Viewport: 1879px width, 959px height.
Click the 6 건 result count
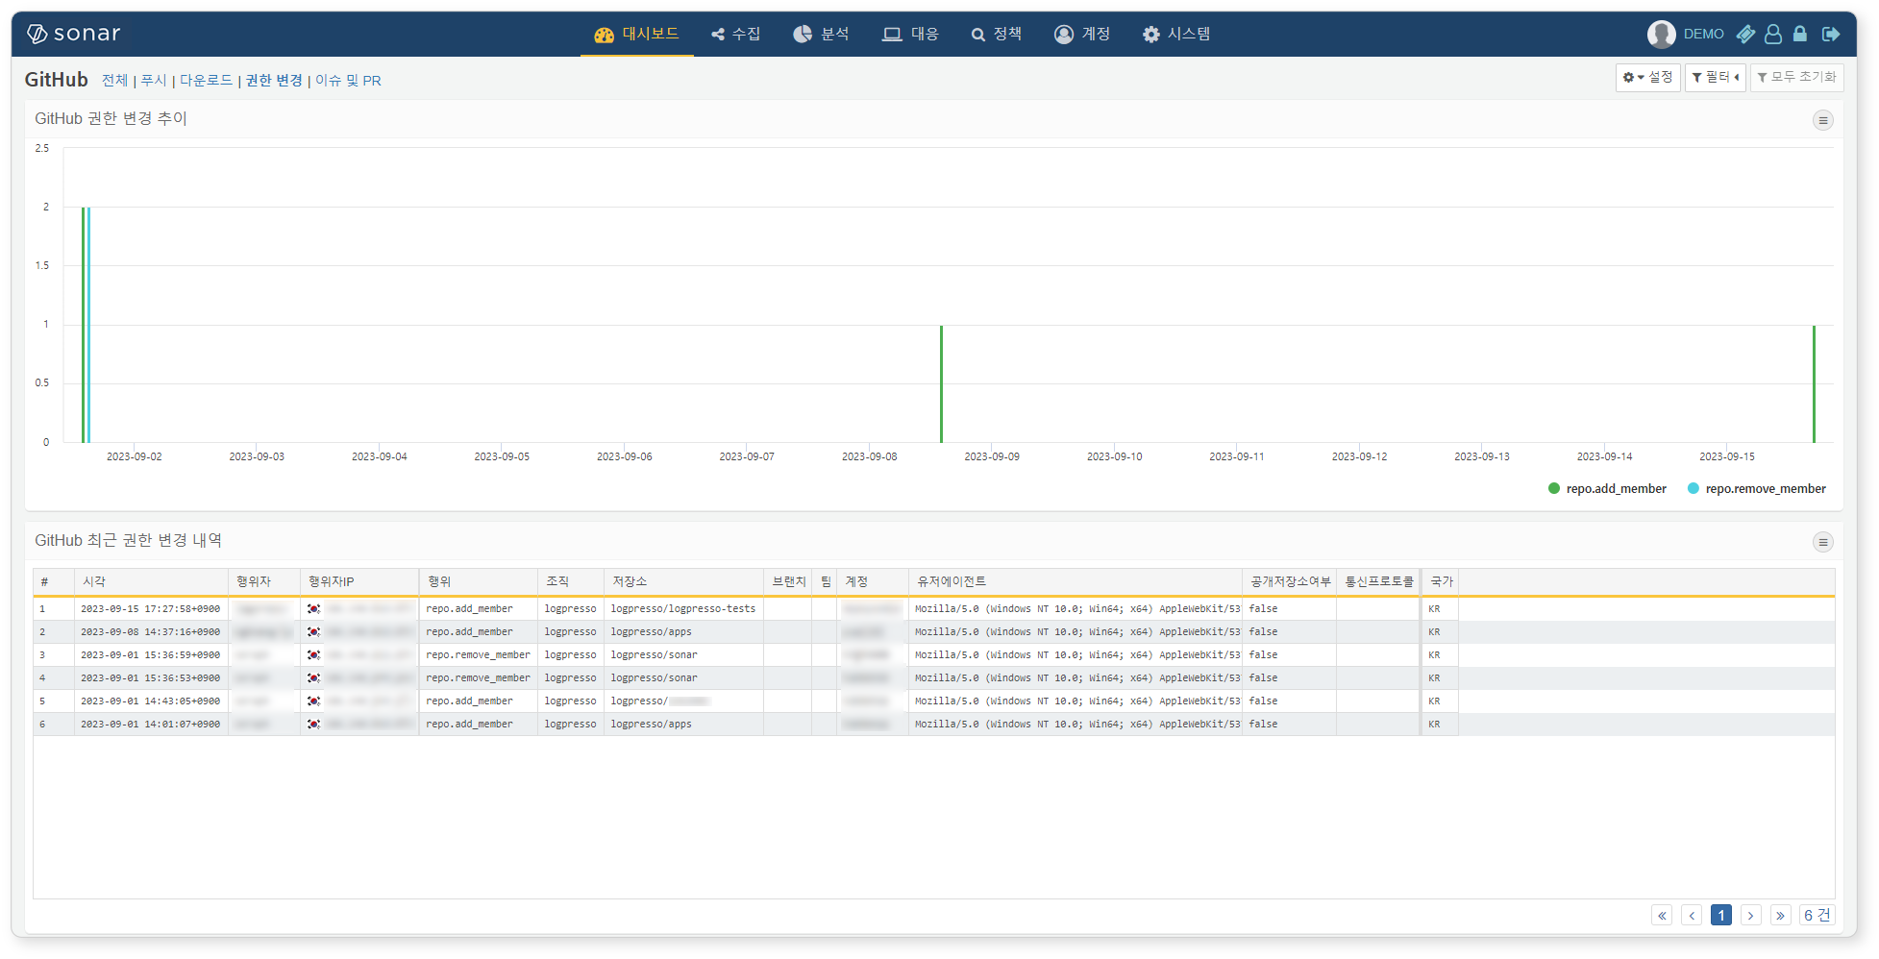[1817, 915]
